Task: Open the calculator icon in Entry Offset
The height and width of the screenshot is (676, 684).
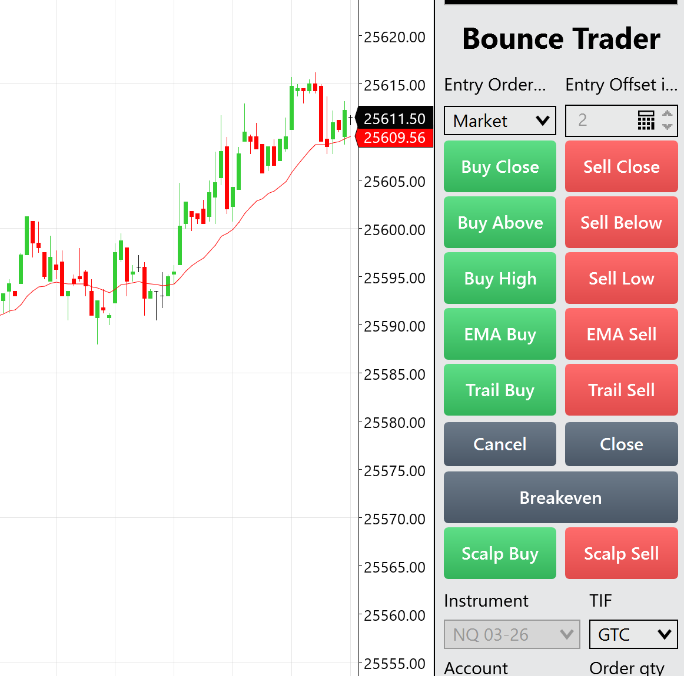Action: point(646,121)
